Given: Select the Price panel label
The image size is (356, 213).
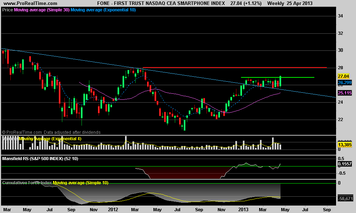Looking at the screenshot, I should pyautogui.click(x=7, y=10).
